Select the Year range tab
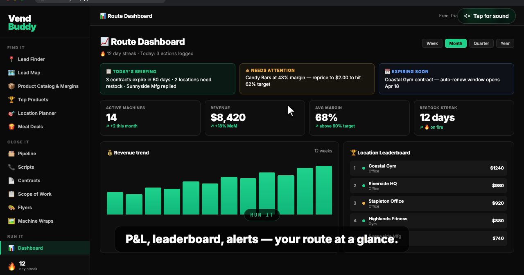 click(x=505, y=43)
